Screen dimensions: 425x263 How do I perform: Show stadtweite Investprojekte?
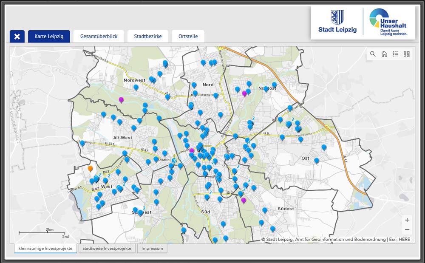pos(107,248)
